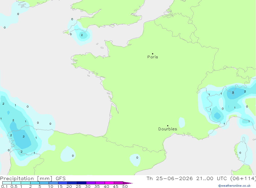
Task: Click the '30' legend scale label
Action: pyautogui.click(x=88, y=186)
